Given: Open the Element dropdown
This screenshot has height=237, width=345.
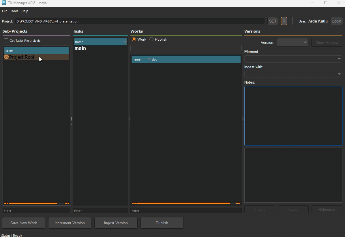Looking at the screenshot, I should (293, 59).
